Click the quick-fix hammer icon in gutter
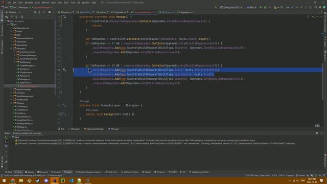327x184 pixels. pyautogui.click(x=64, y=70)
